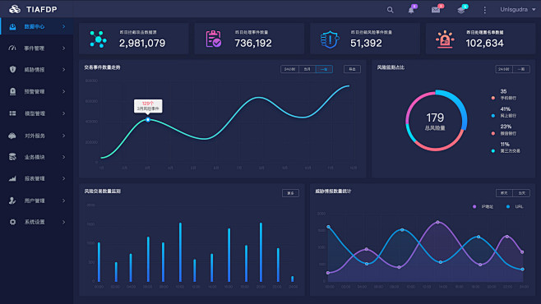Switch trend chart to 24小时 tab
The image size is (541, 304).
click(x=289, y=69)
